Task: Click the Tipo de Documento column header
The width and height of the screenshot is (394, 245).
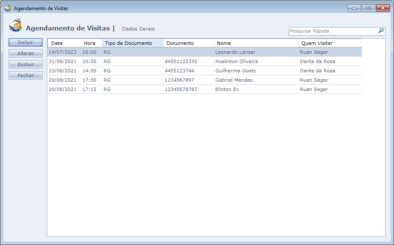Action: (x=132, y=43)
